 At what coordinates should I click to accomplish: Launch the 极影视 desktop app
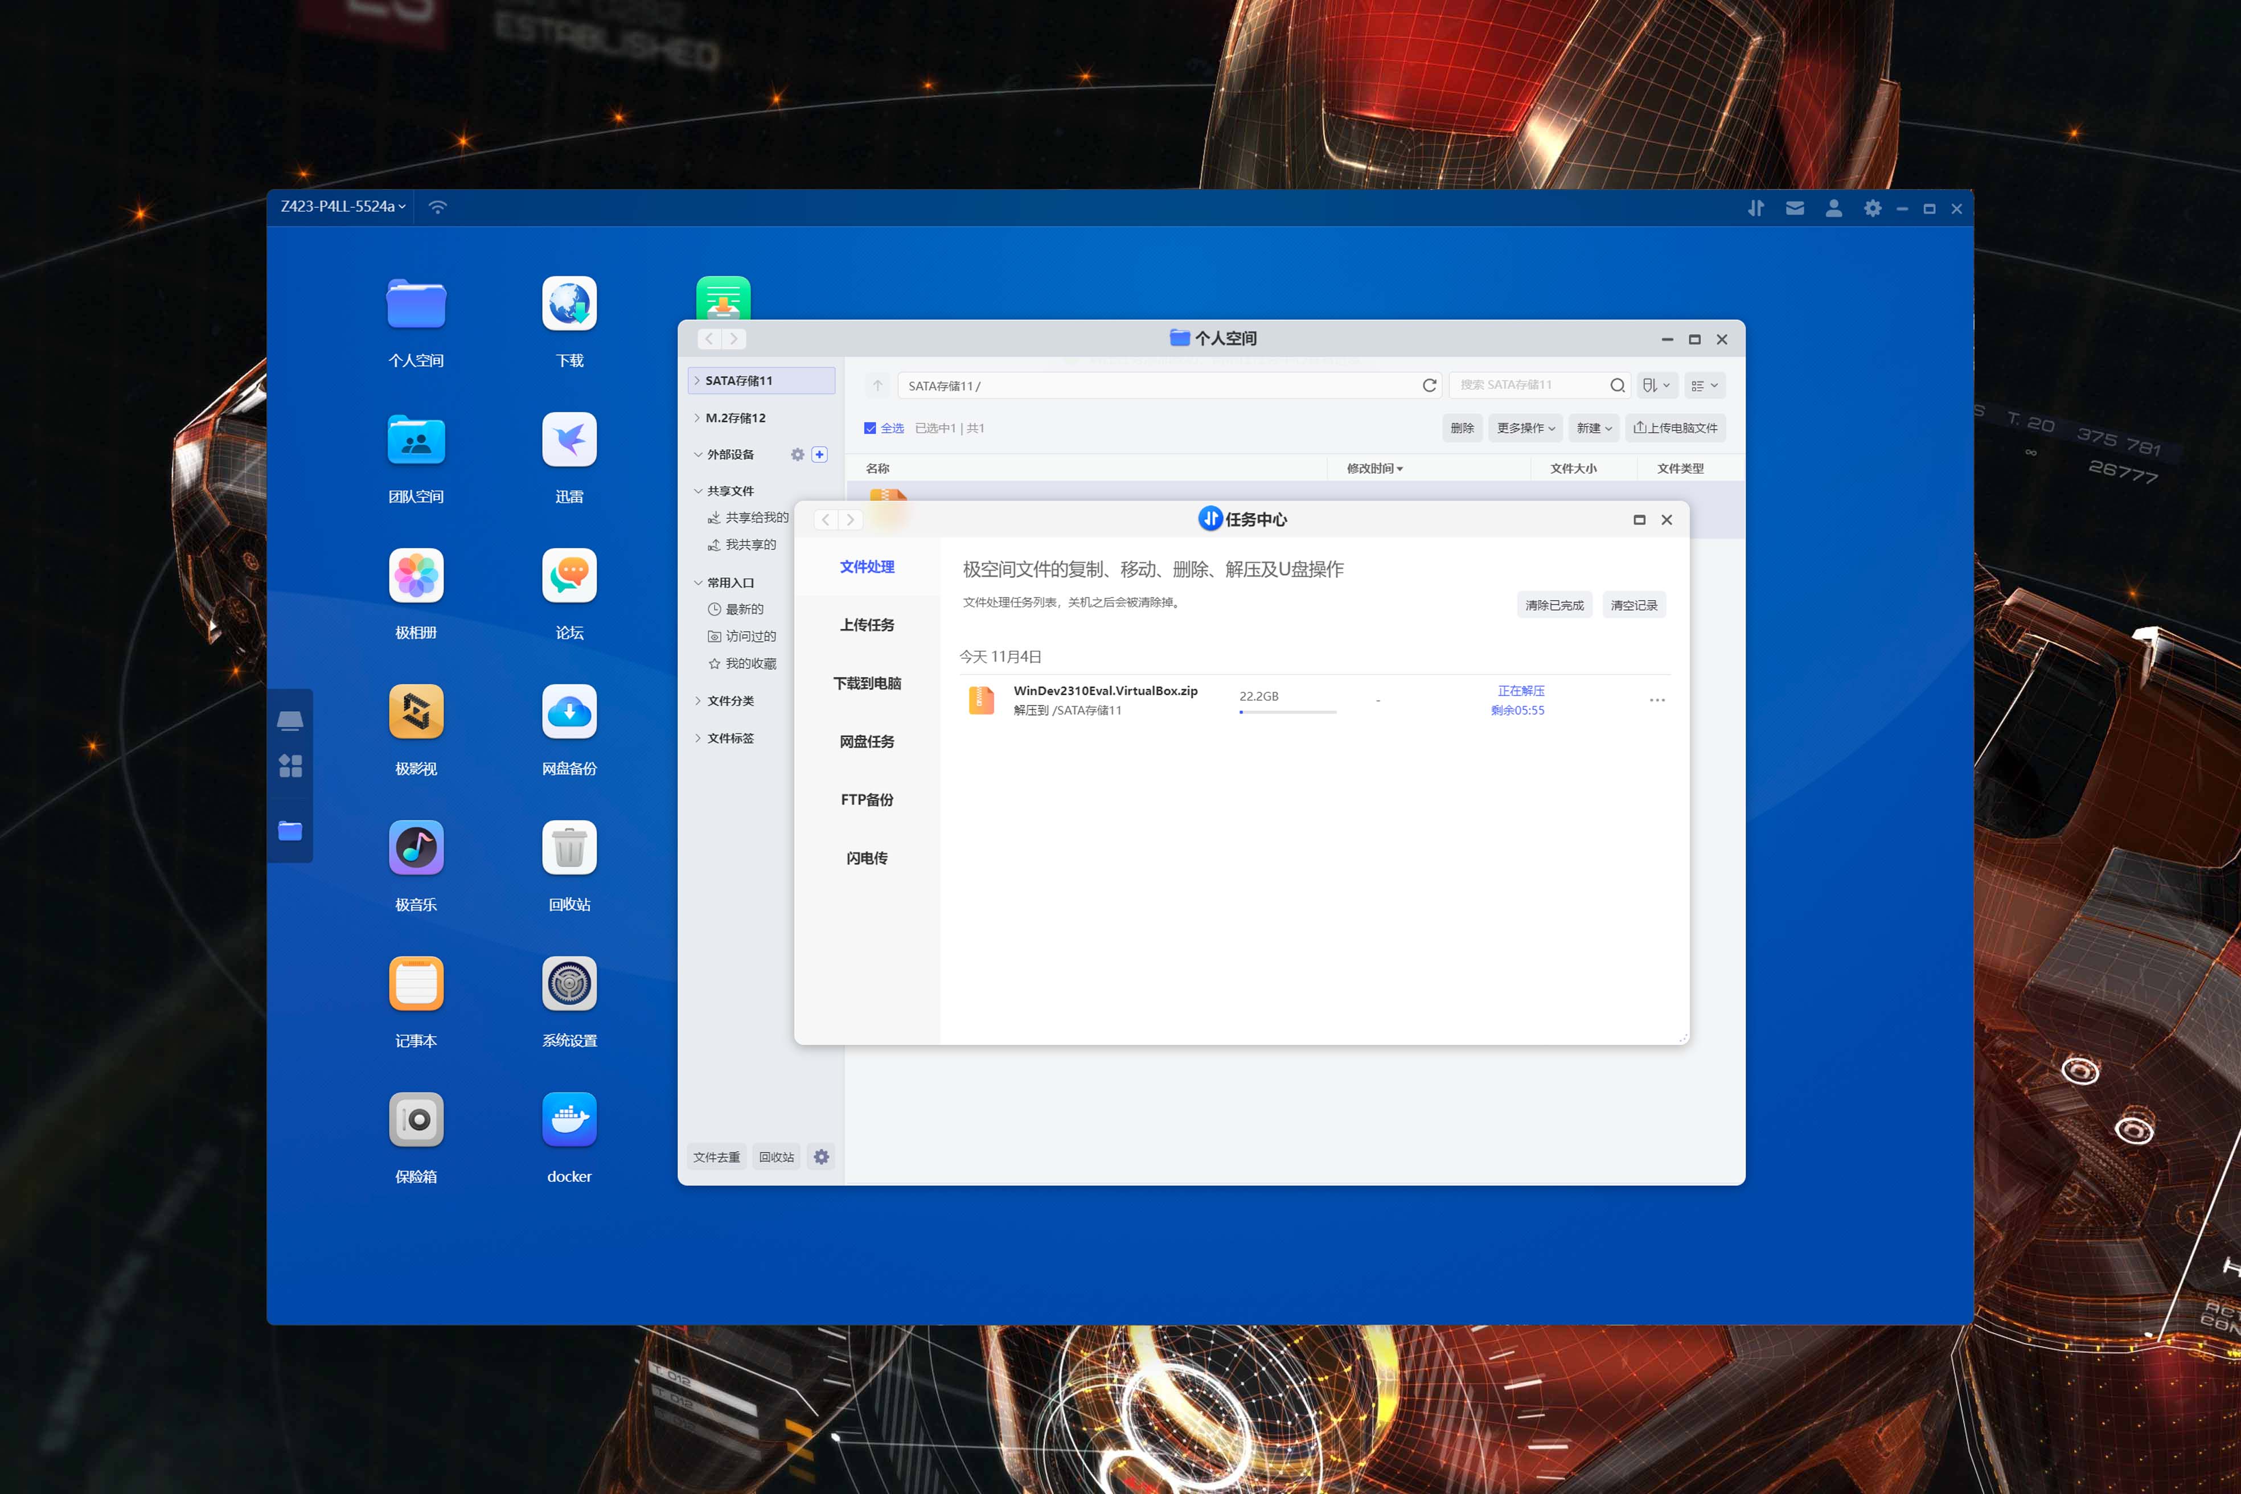[x=416, y=712]
